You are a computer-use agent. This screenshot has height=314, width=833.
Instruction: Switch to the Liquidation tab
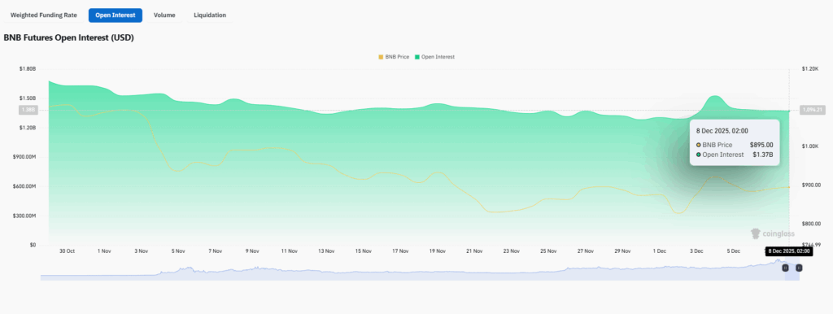[x=210, y=15]
